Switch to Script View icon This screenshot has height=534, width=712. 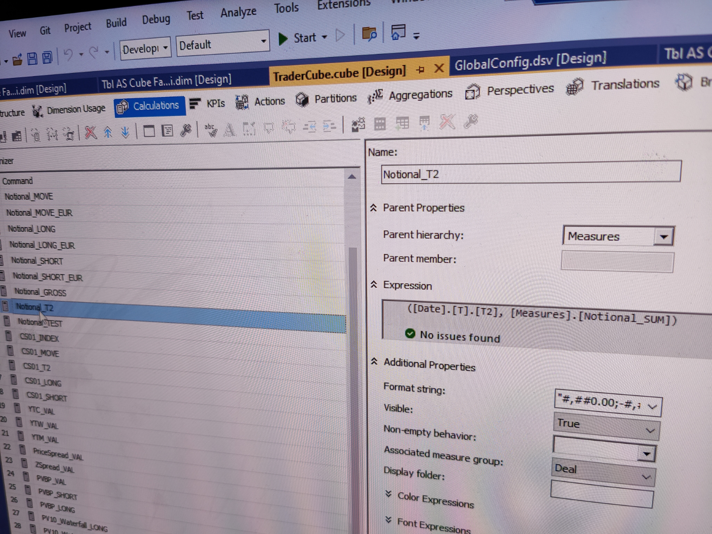167,130
